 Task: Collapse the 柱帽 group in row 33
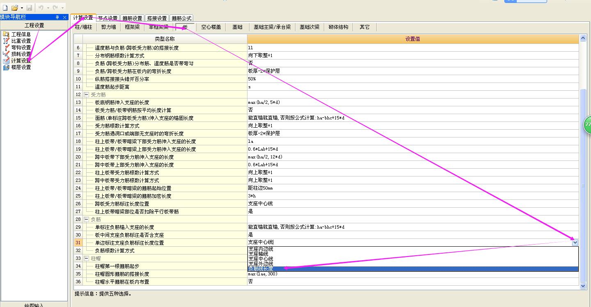87,258
